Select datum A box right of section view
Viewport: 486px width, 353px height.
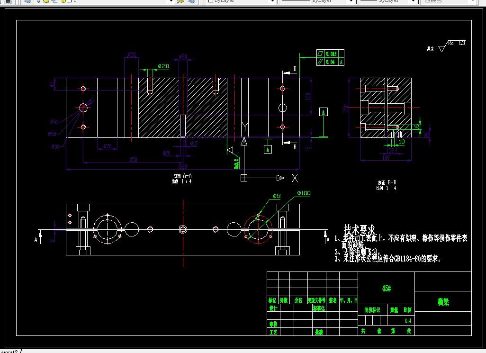click(323, 112)
